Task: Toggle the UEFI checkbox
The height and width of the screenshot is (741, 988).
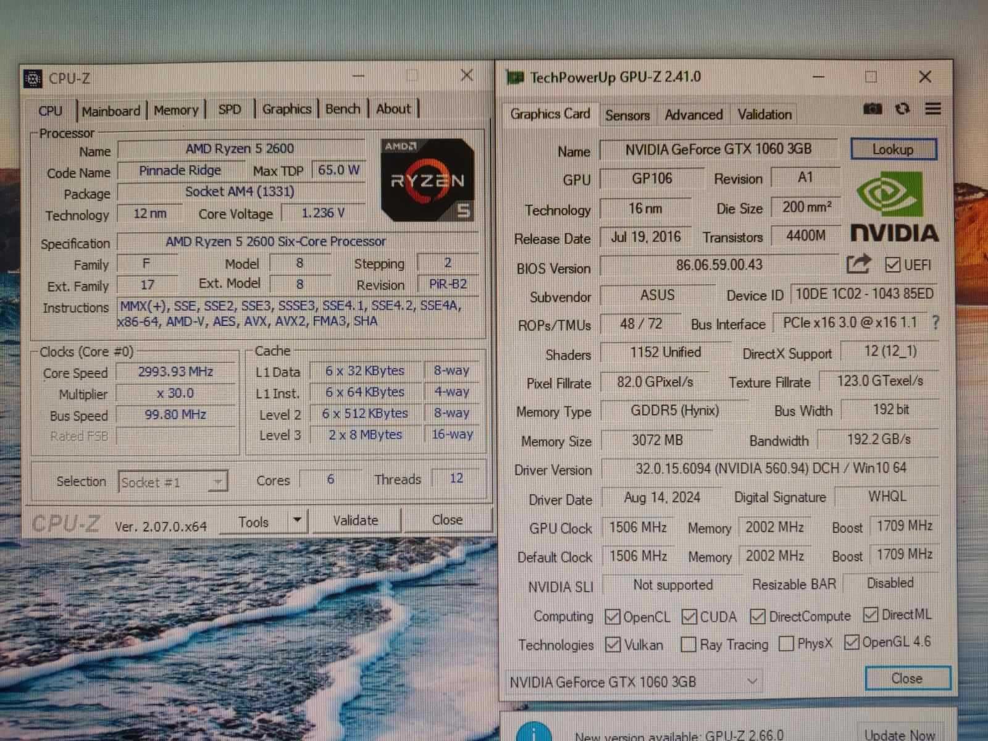Action: [x=892, y=265]
